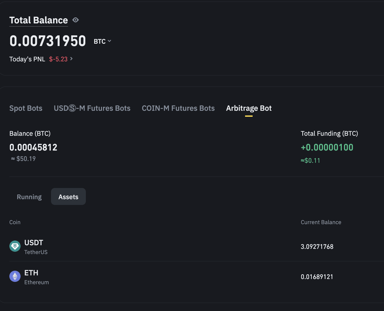This screenshot has width=384, height=311.
Task: Click the ETH Ethereum coin icon
Action: [x=15, y=276]
